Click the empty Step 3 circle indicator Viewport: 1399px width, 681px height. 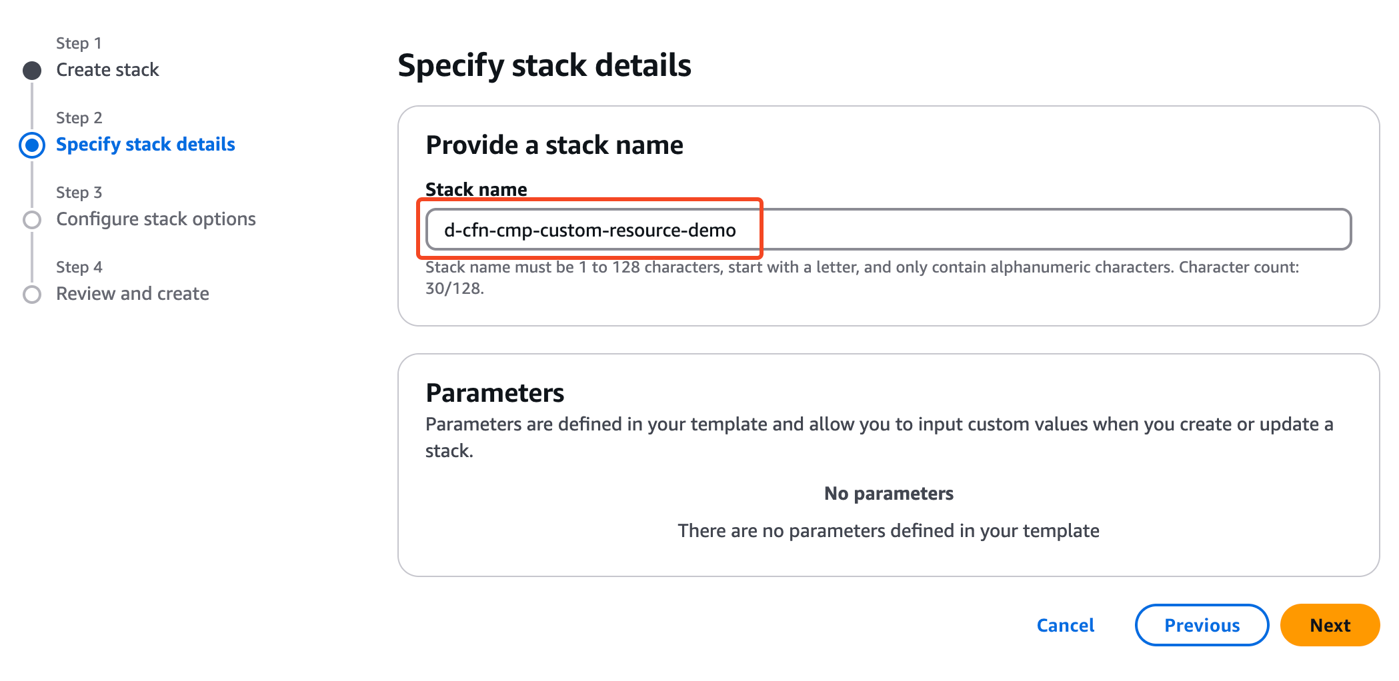(32, 219)
